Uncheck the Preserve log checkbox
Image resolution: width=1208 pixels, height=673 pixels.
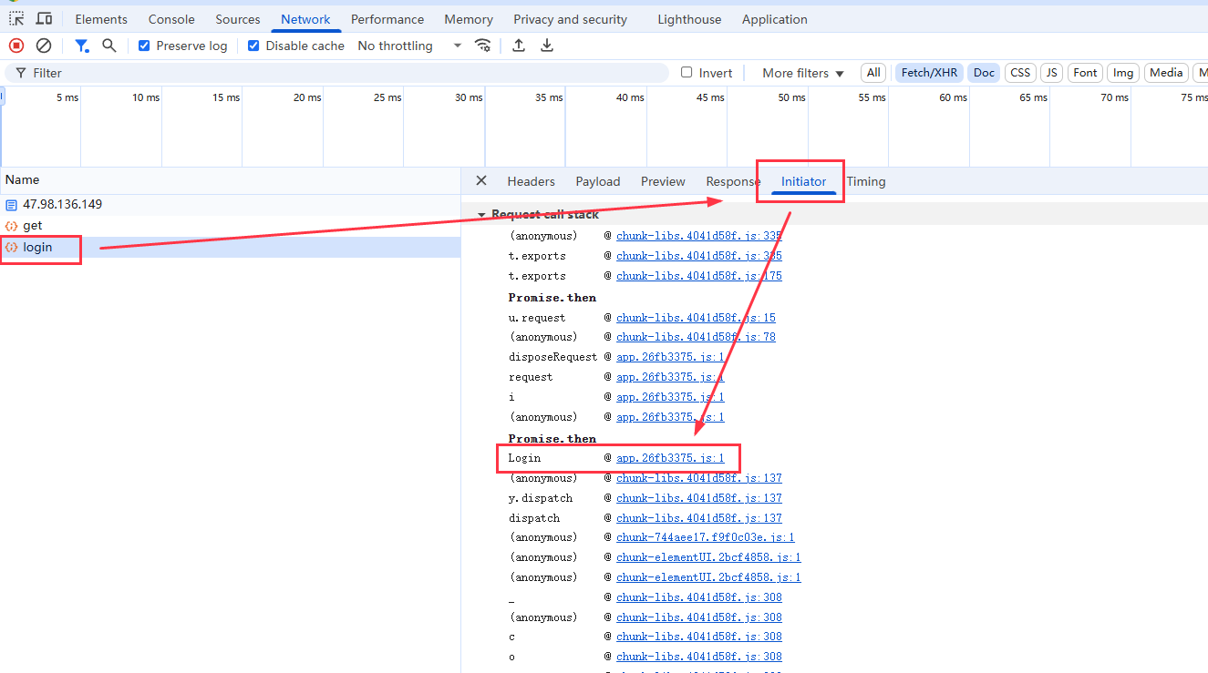(144, 46)
